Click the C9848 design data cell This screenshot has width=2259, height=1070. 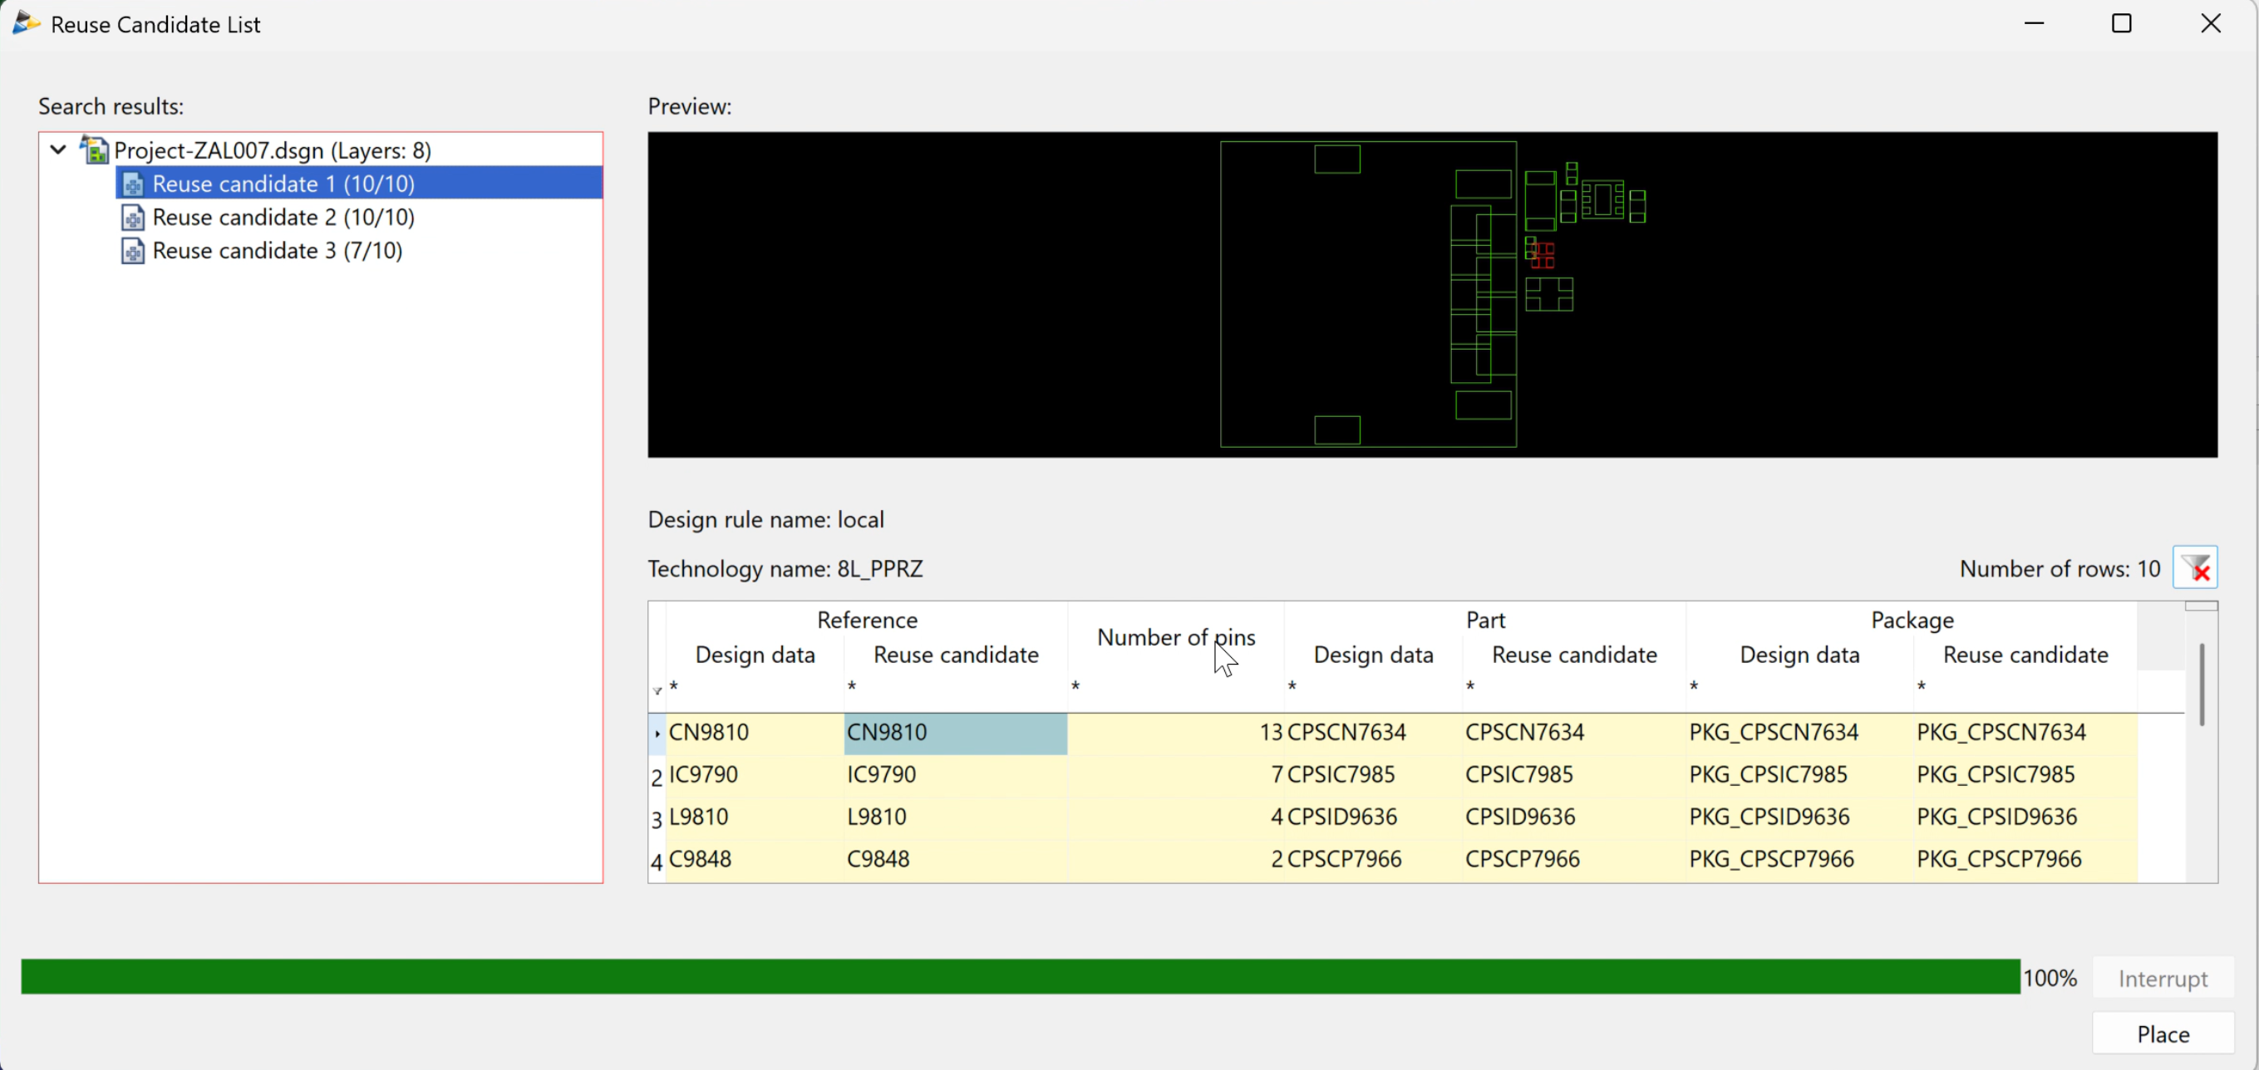coord(755,859)
